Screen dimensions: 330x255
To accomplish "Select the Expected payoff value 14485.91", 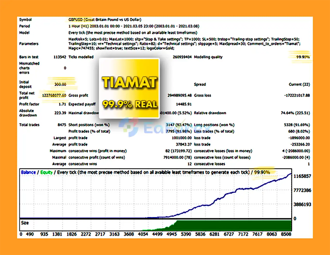I will [x=184, y=104].
